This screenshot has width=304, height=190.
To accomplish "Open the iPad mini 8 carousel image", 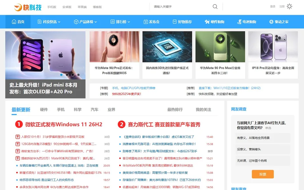I will coord(45,55).
